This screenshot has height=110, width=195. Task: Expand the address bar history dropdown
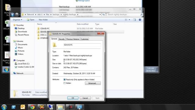[100, 15]
